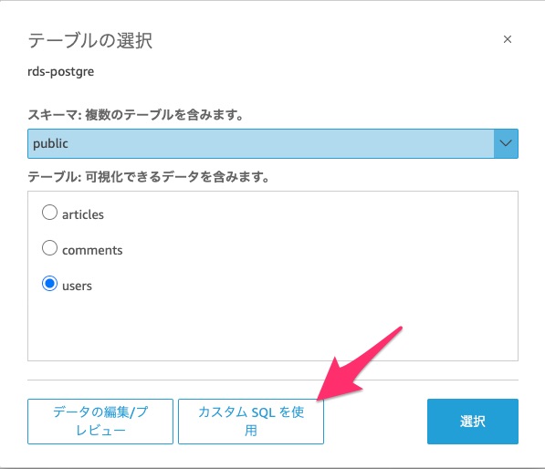
Task: Close the テーブルの選択 dialog with X
Action: 507,39
